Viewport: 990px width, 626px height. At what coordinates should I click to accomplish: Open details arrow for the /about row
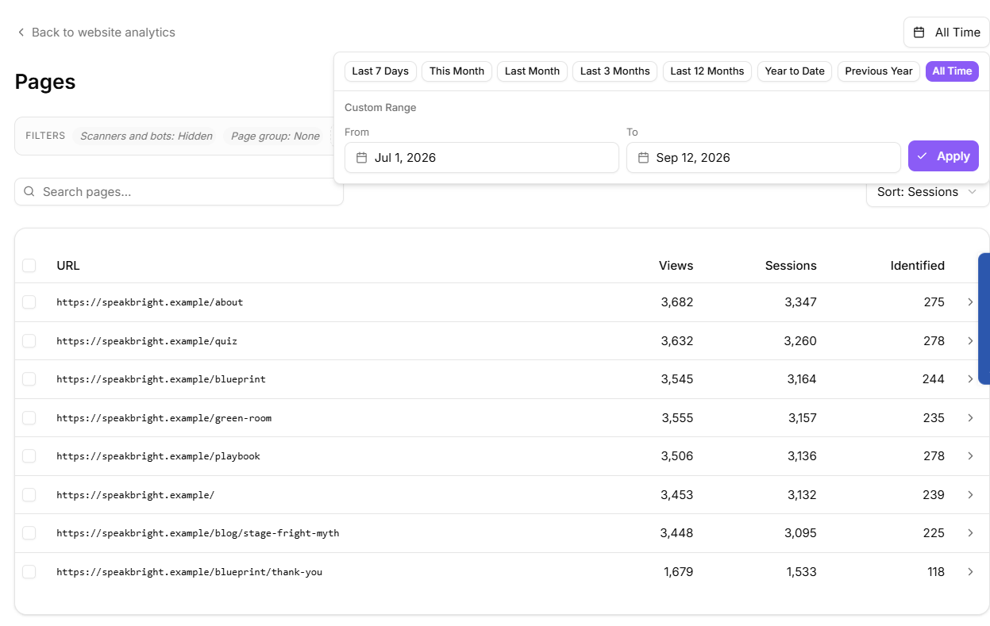970,302
